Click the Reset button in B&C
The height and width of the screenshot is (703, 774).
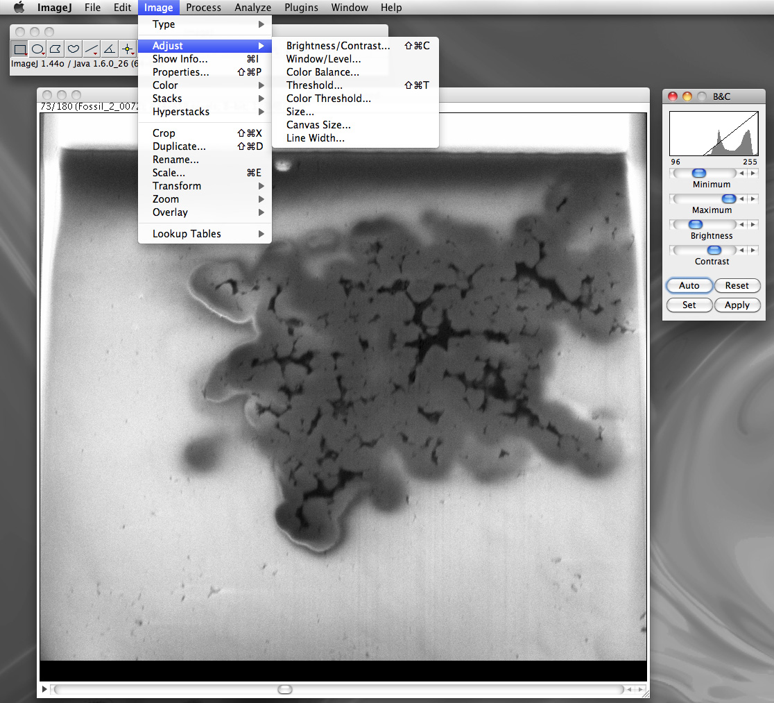point(737,285)
